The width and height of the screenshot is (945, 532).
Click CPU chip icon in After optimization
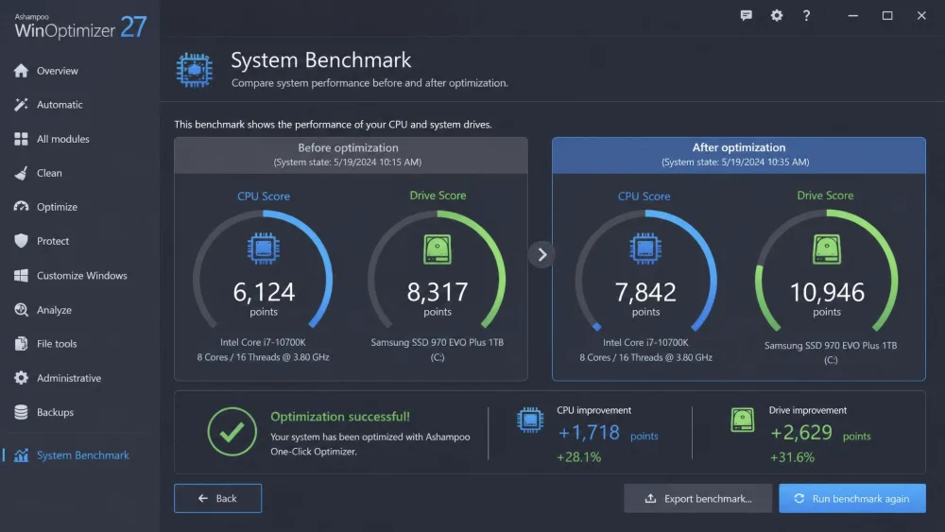(x=645, y=249)
